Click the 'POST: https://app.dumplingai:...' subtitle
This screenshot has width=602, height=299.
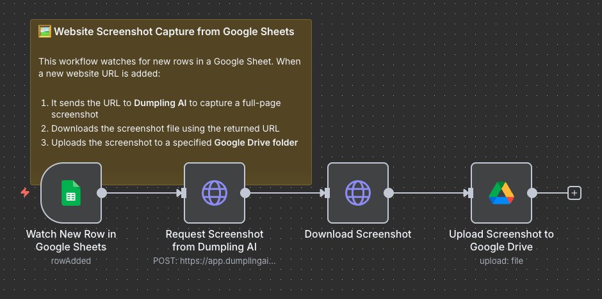pos(215,261)
